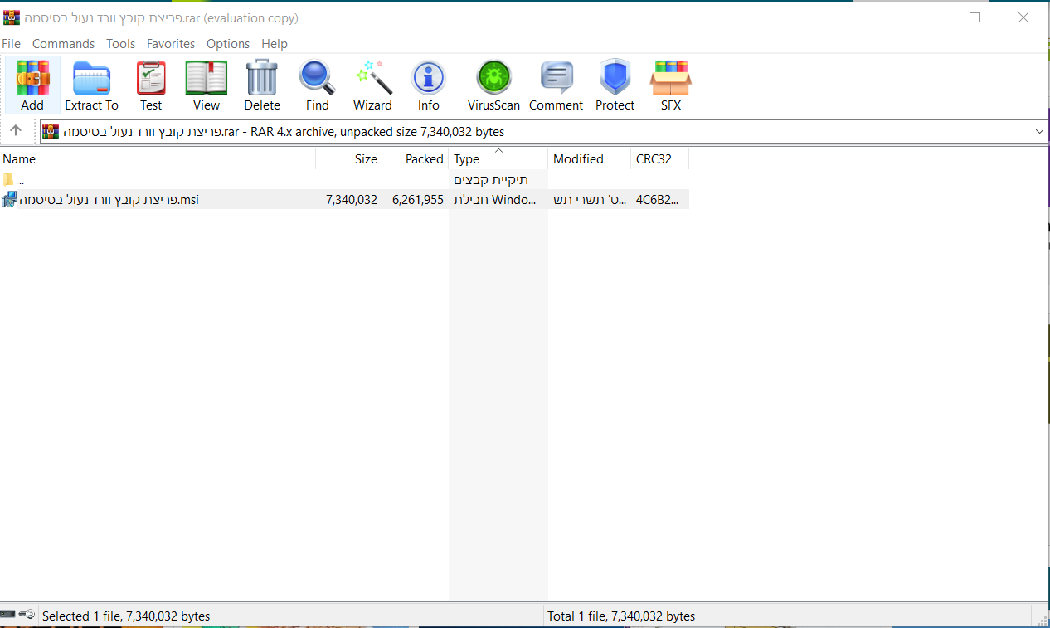This screenshot has height=628, width=1050.
Task: Click the key icon in status bar
Action: pos(27,615)
